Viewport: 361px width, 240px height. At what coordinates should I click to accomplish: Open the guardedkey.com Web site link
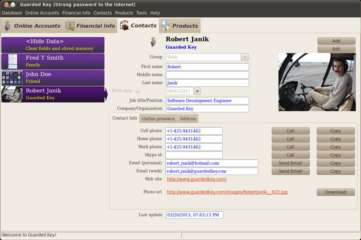[x=197, y=179]
